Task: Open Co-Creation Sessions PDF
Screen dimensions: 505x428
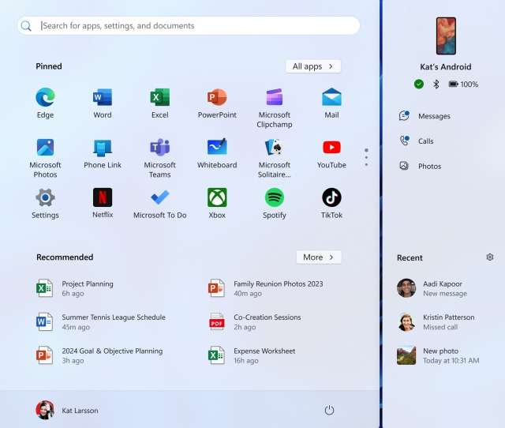Action: [254, 322]
